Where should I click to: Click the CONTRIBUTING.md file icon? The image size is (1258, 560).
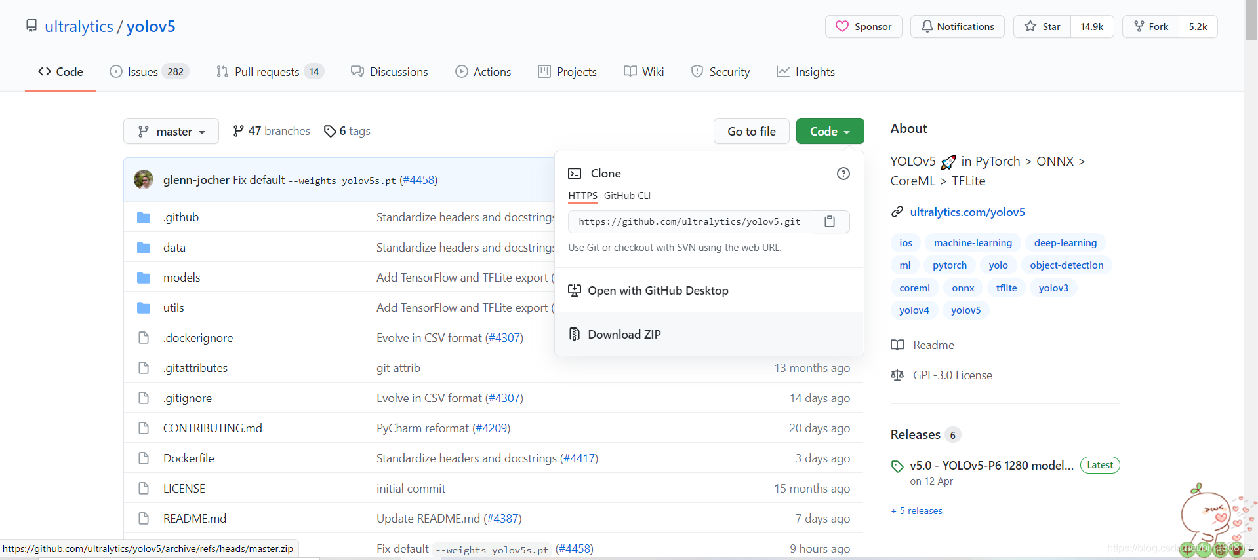(x=144, y=428)
